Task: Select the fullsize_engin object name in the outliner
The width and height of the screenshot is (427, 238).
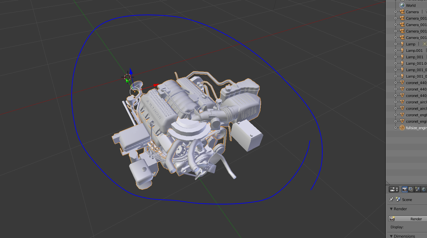Action: click(416, 128)
